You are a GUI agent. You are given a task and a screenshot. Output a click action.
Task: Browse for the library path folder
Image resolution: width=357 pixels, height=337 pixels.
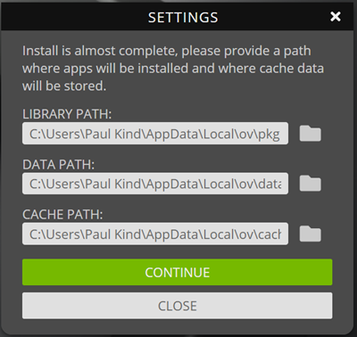(x=310, y=133)
